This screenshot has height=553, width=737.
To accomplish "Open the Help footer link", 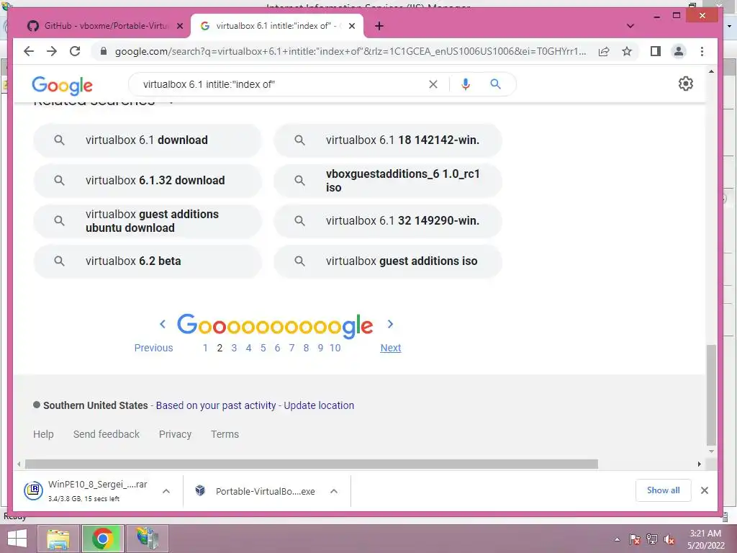I will [x=43, y=434].
